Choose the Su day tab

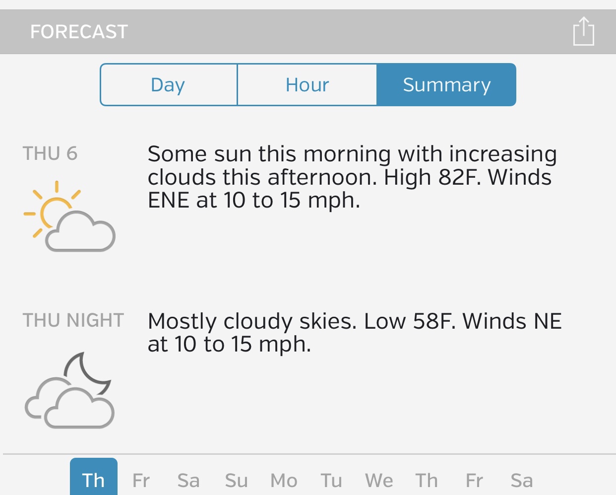(236, 481)
